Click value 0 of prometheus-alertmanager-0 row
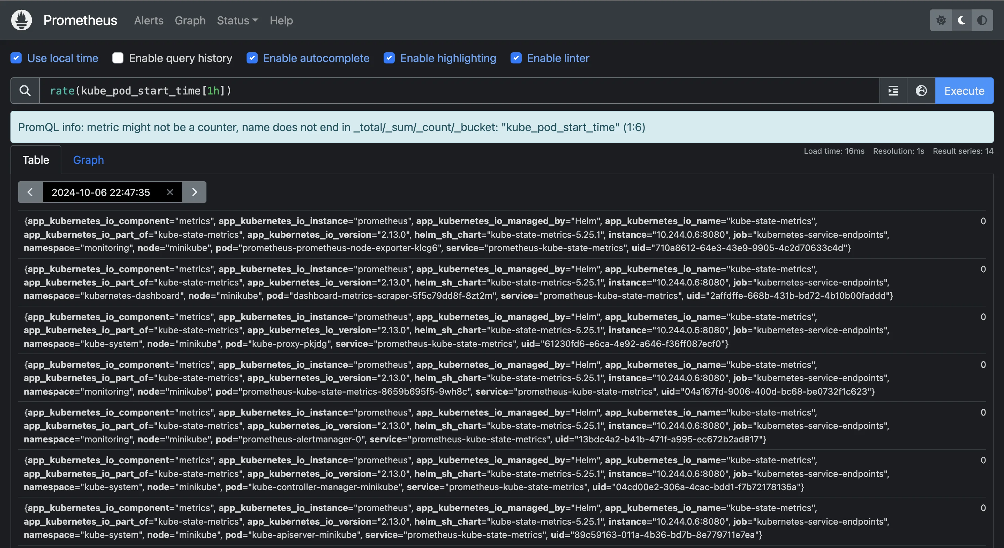The width and height of the screenshot is (1004, 548). coord(983,412)
